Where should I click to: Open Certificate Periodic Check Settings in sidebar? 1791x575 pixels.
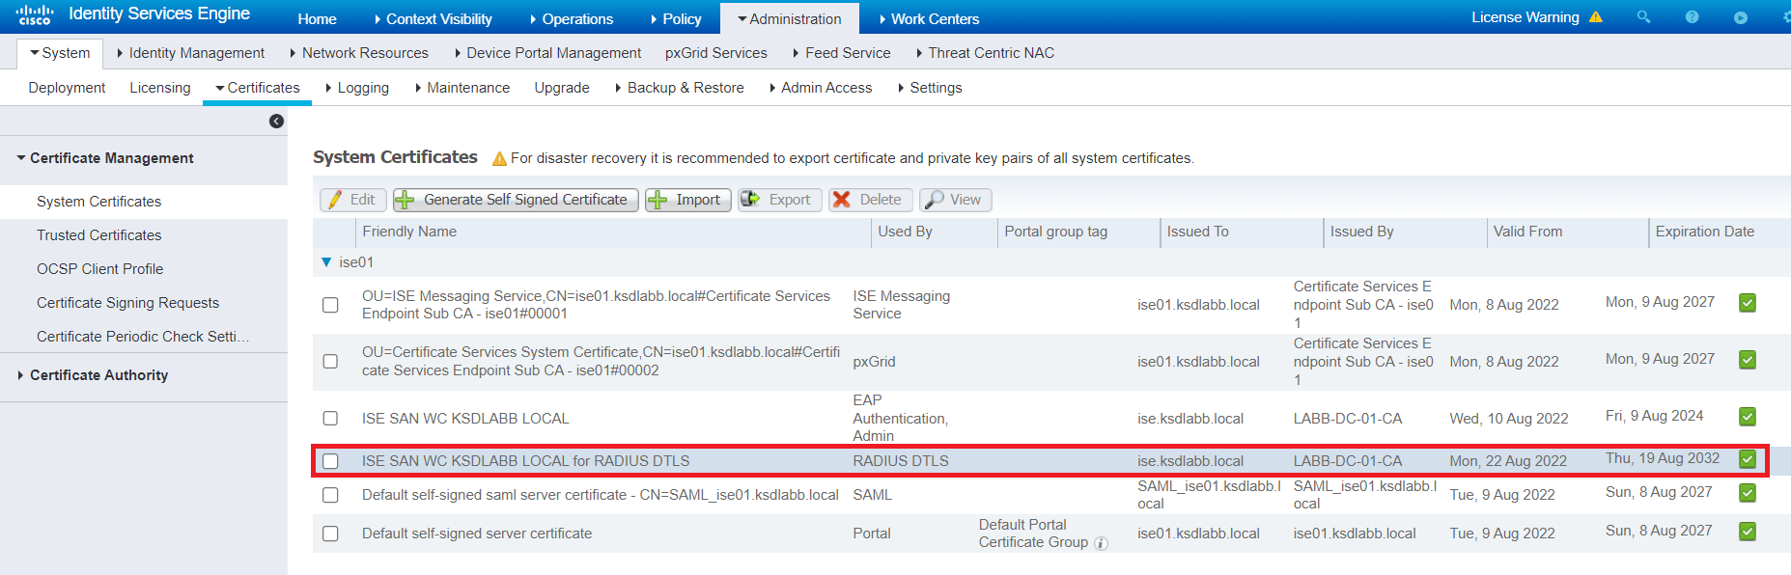tap(143, 337)
